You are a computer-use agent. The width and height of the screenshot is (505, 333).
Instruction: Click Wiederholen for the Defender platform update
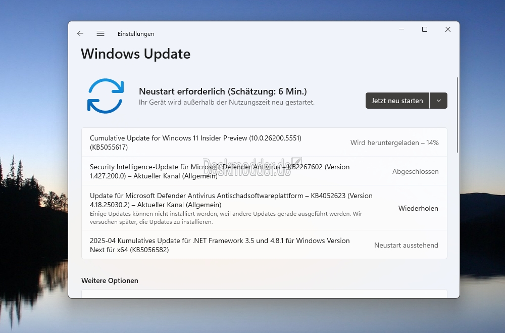click(x=418, y=208)
